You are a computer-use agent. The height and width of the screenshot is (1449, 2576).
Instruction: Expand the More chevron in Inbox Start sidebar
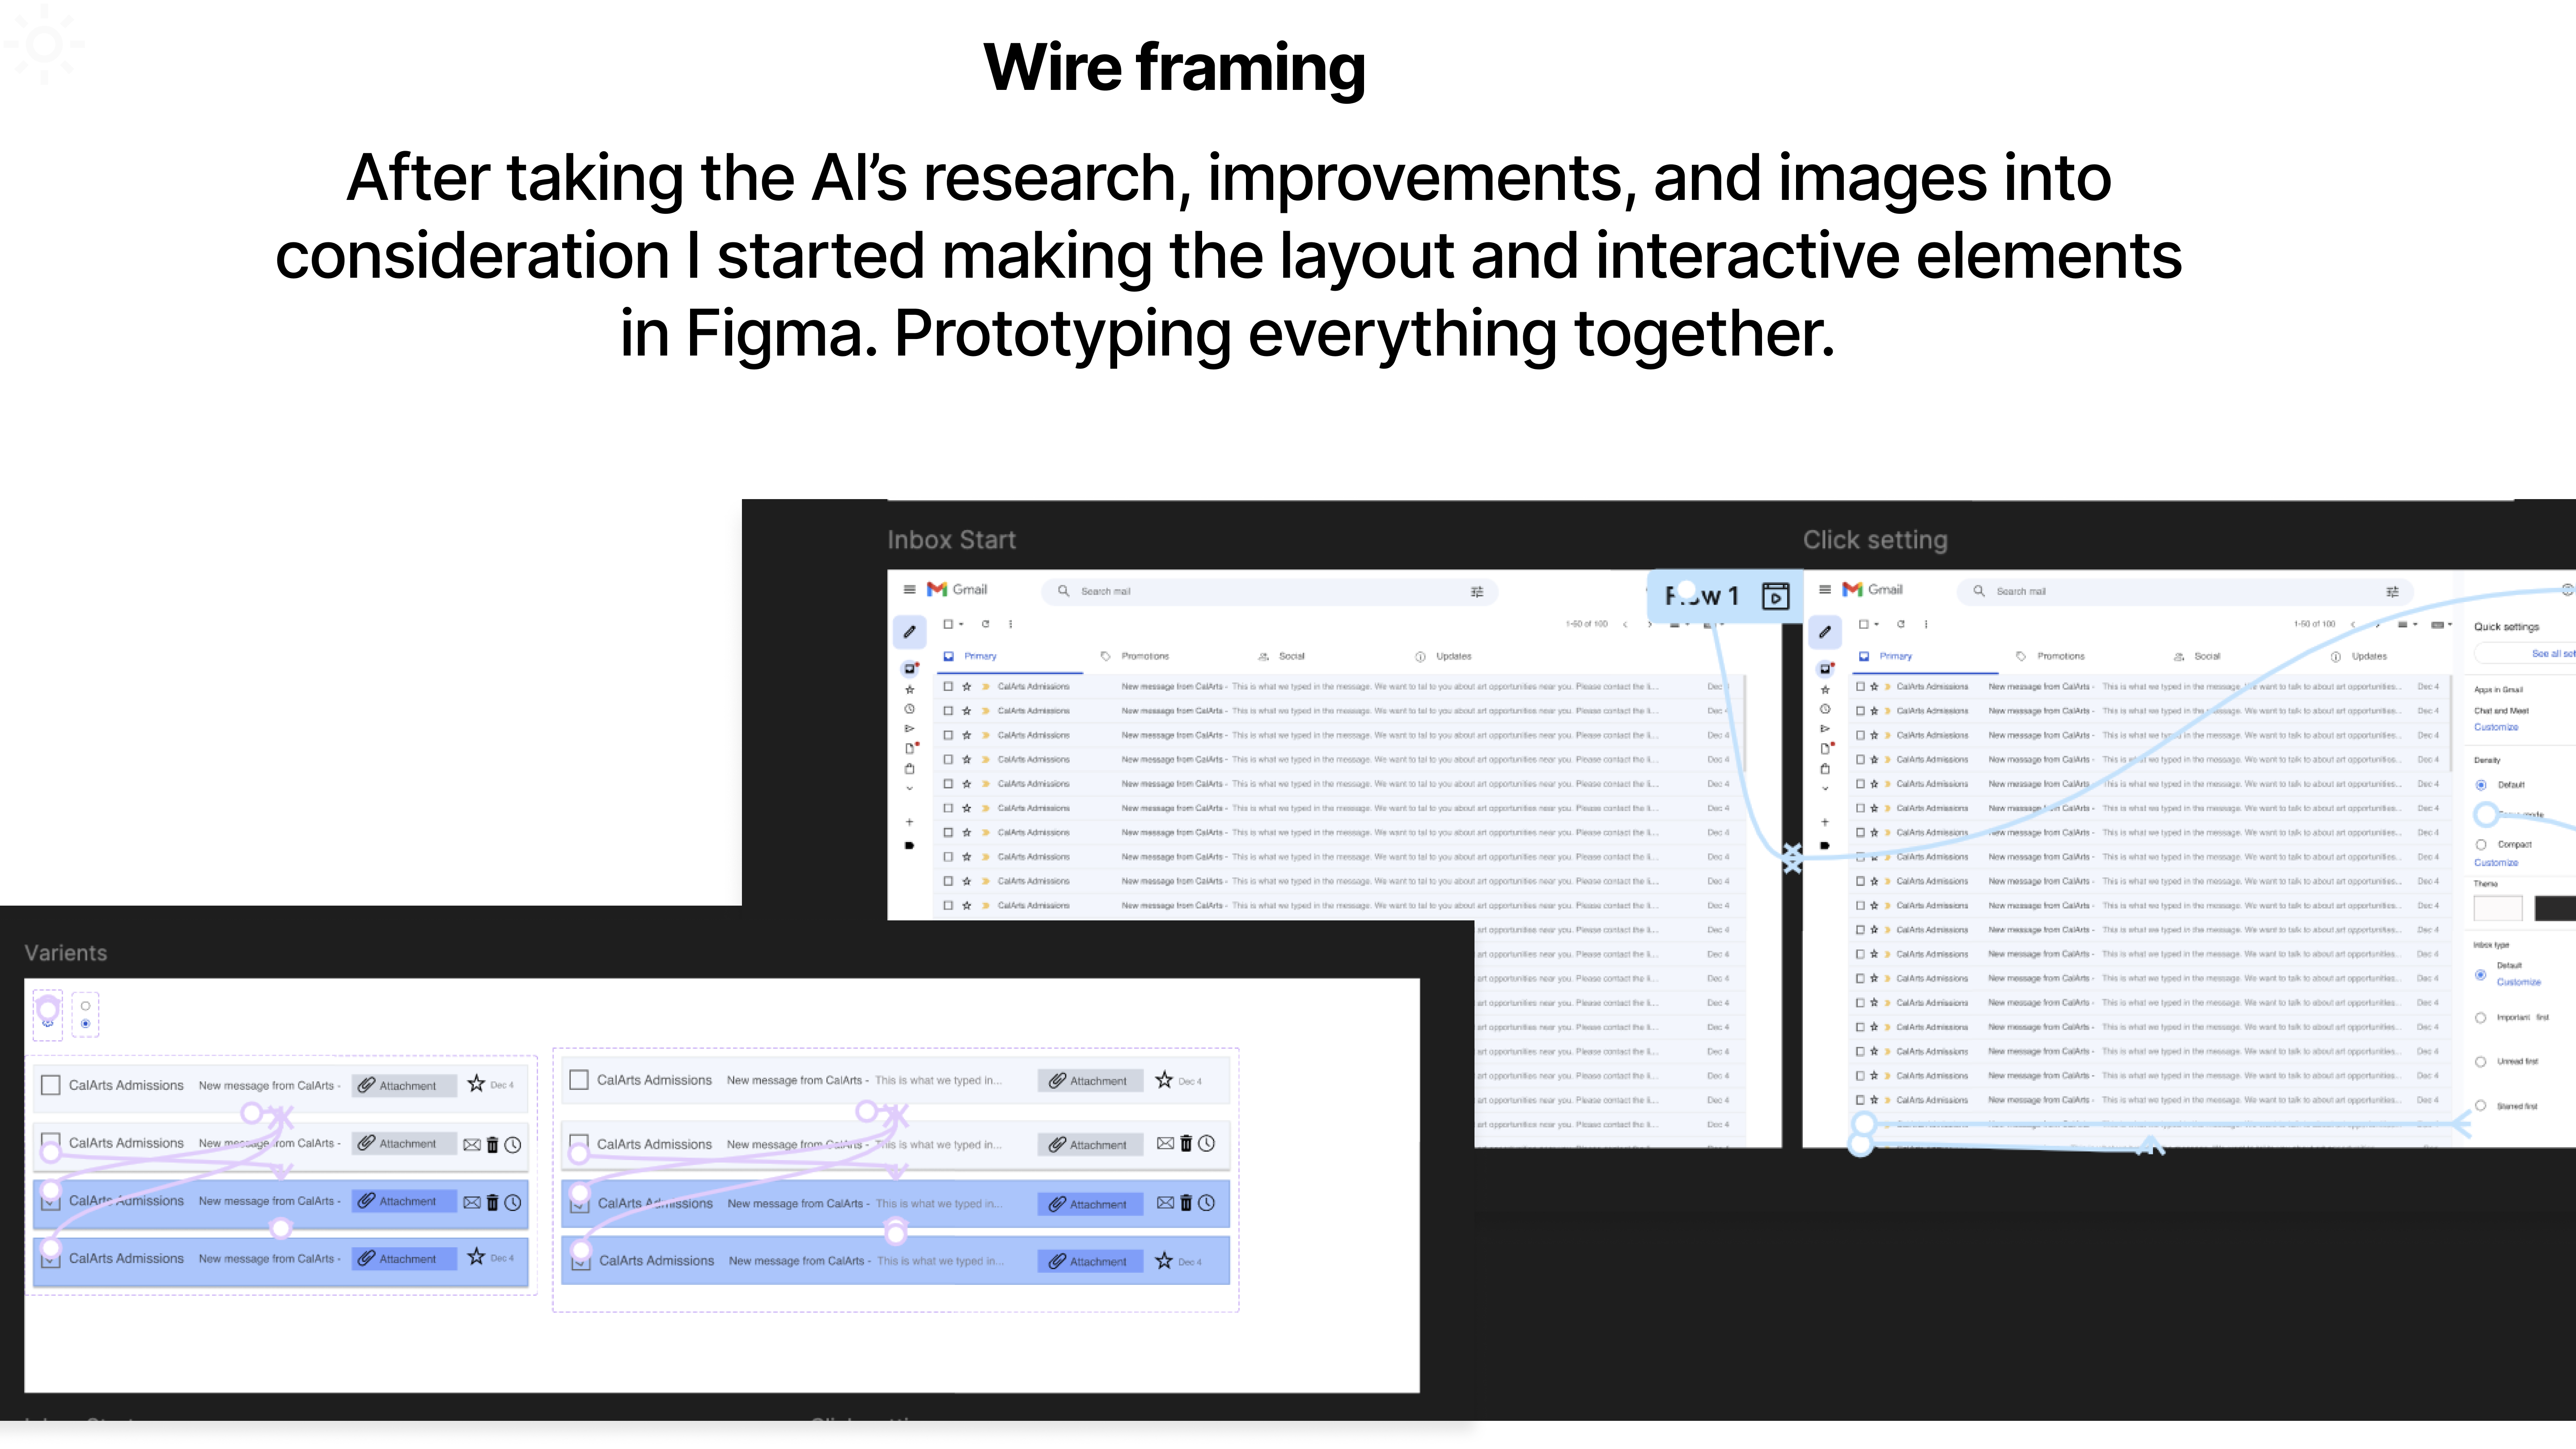point(909,788)
